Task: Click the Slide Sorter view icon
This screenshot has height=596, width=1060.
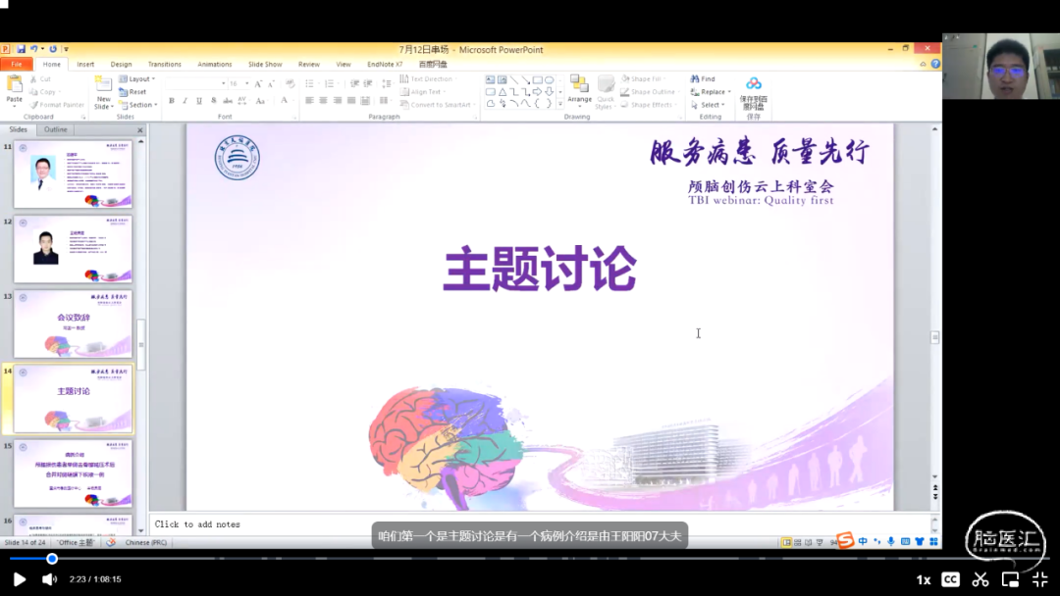Action: coord(798,542)
